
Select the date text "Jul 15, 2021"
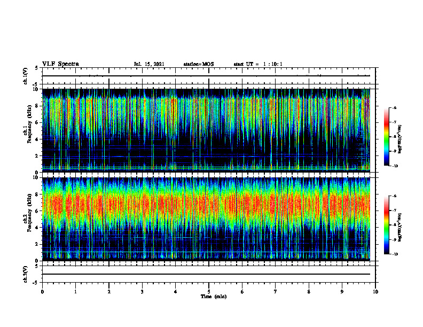(x=149, y=64)
